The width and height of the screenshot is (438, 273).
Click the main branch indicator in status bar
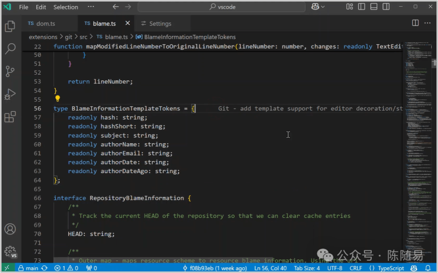tap(31, 268)
